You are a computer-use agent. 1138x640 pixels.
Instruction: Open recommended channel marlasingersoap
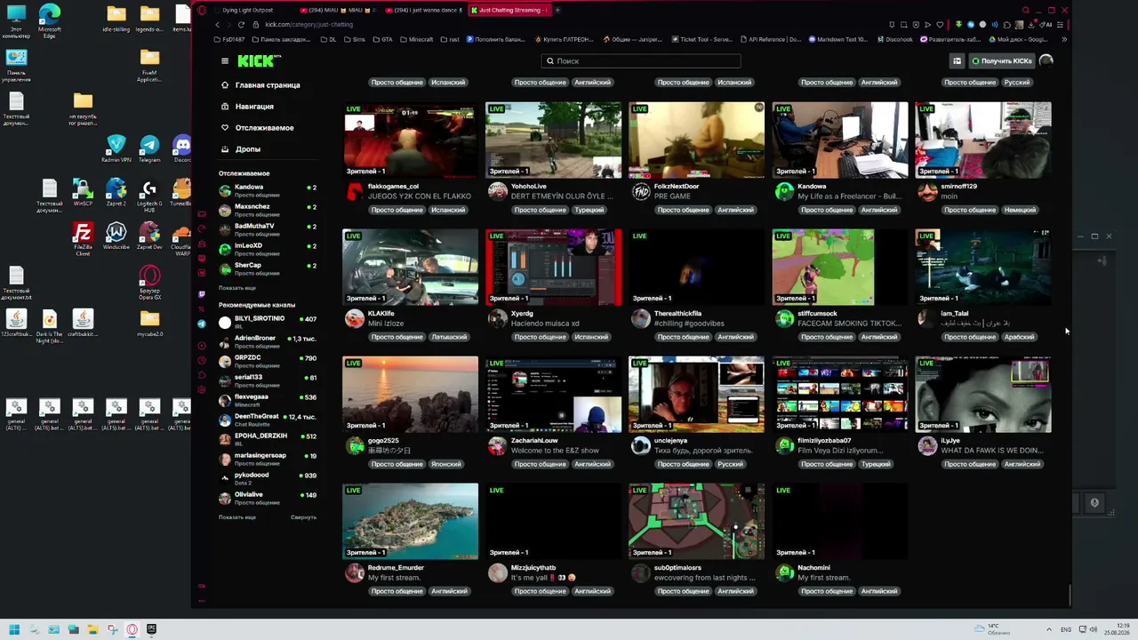pos(268,459)
